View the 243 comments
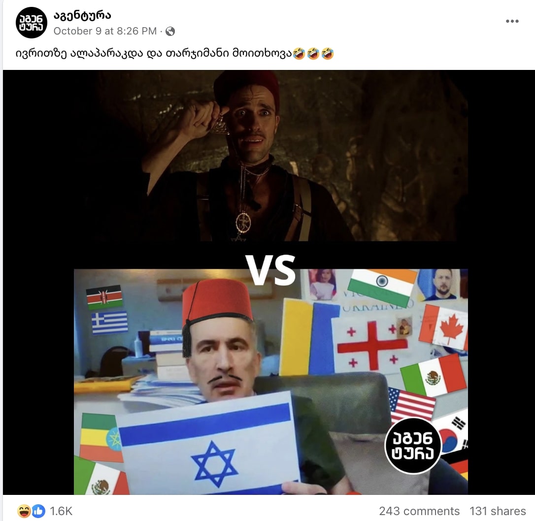 [419, 511]
